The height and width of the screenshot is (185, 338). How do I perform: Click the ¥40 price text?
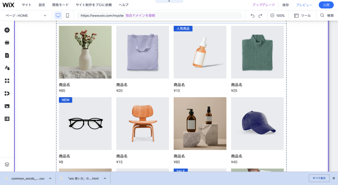tap(234, 162)
